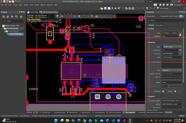Click the 3D body opacity slider
Viewport: 186px width, 123px height.
[x=175, y=86]
